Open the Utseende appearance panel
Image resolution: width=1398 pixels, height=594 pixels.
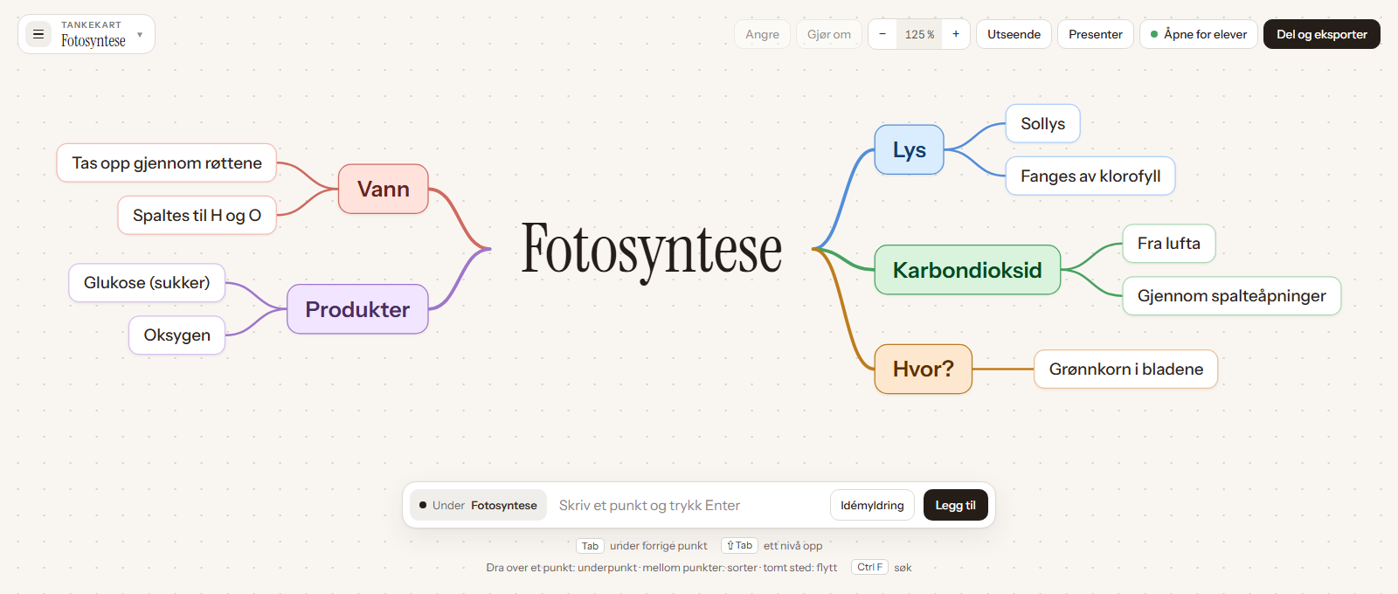(1014, 34)
